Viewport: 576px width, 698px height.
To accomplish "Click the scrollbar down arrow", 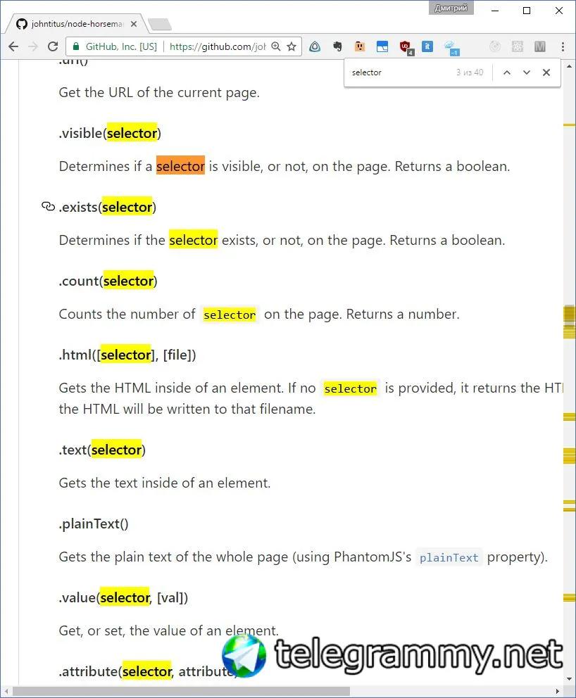I will [569, 679].
